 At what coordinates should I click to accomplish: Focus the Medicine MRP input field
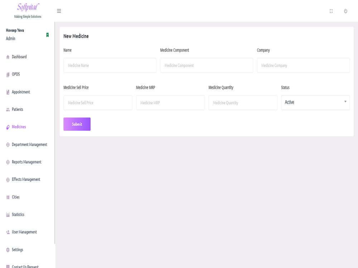pyautogui.click(x=170, y=103)
